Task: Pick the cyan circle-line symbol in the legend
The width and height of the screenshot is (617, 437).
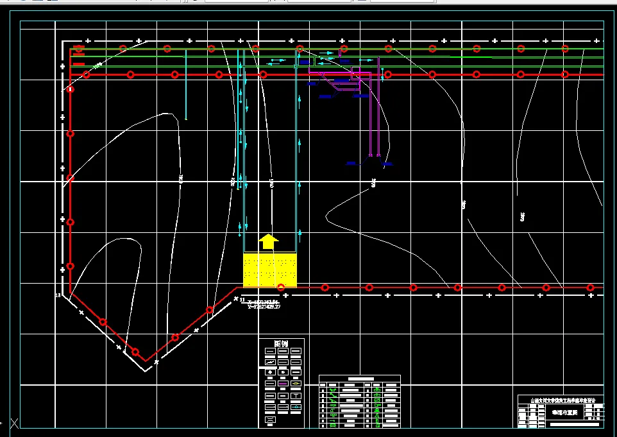Action: point(296,407)
